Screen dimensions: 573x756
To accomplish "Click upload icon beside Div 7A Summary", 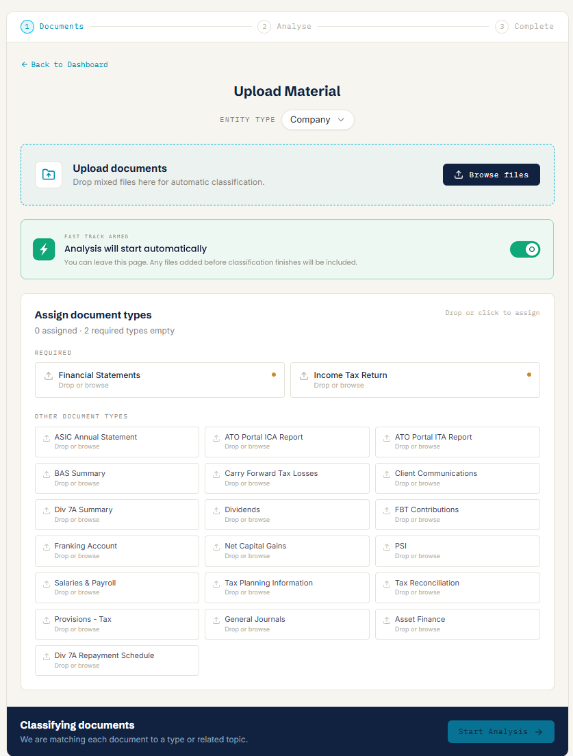I will click(x=47, y=511).
